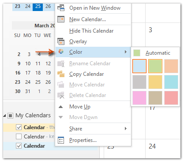
Task: Click the New Calendar grid icon
Action: tap(61, 19)
